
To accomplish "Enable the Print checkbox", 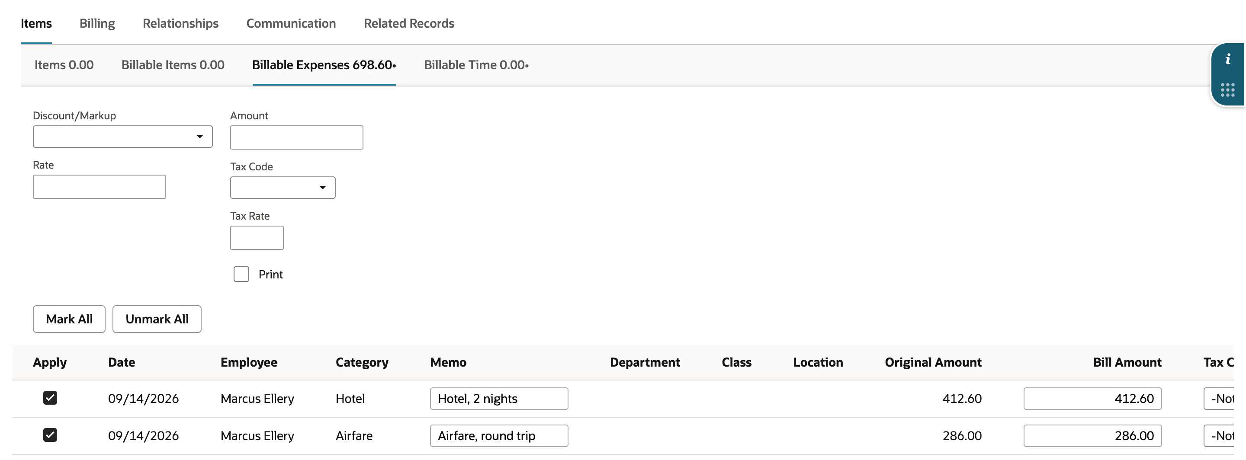I will coord(241,274).
